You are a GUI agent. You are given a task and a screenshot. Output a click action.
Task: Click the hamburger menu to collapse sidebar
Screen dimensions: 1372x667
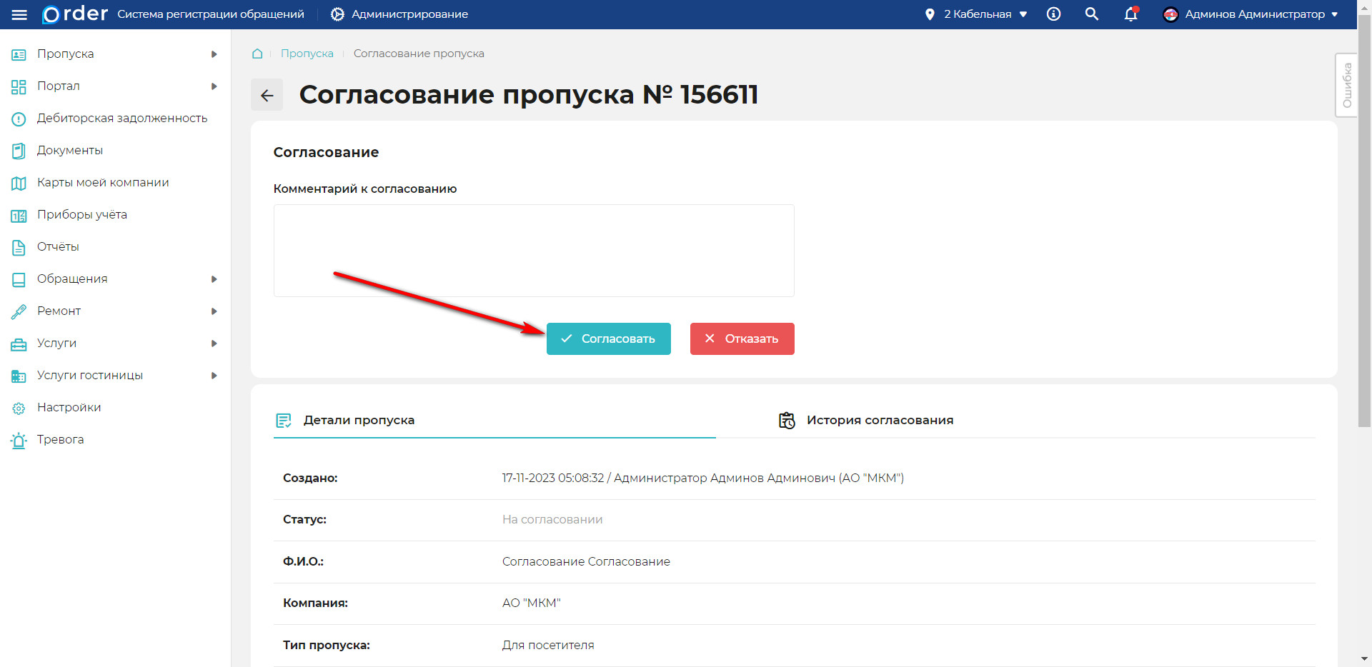19,14
